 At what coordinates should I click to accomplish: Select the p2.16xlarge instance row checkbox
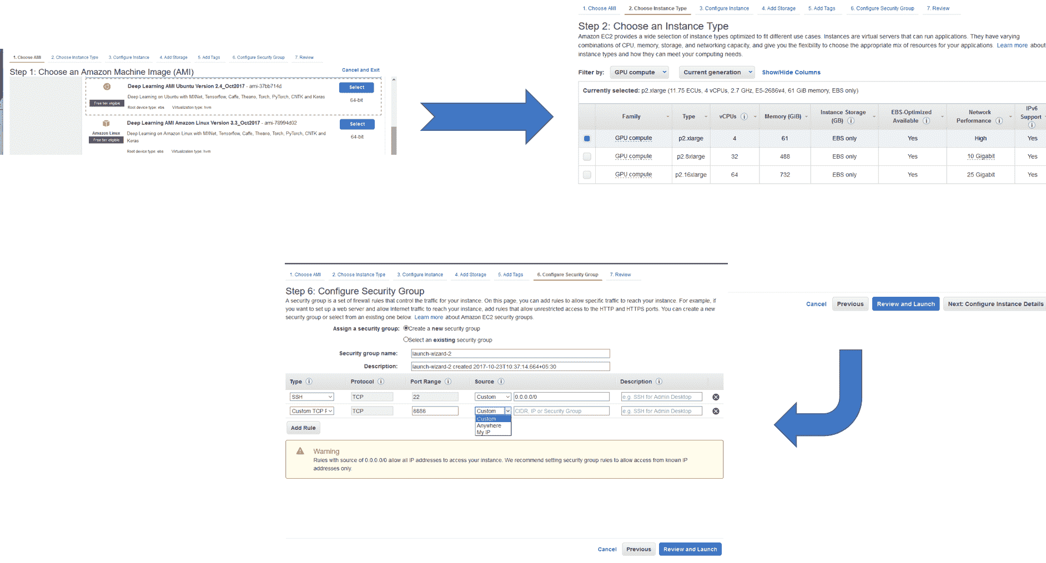pyautogui.click(x=587, y=175)
